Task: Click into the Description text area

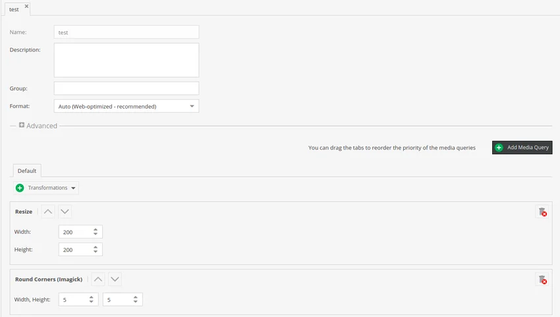Action: (x=126, y=60)
